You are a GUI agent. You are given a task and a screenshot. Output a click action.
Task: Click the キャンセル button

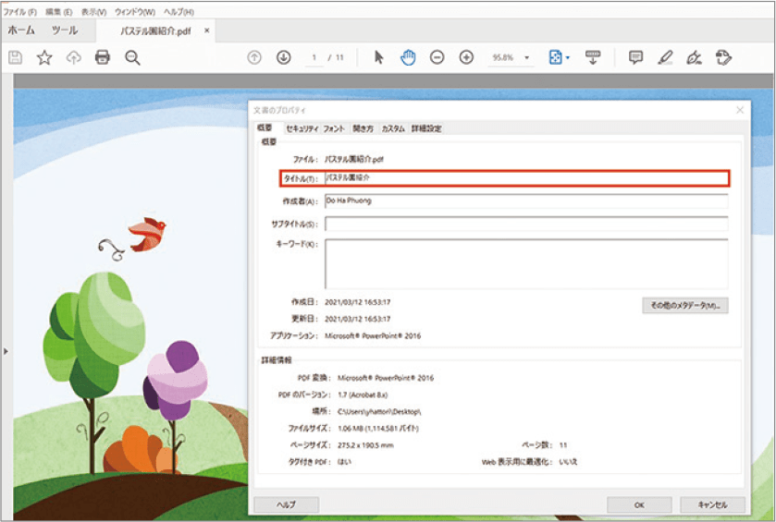(x=712, y=504)
